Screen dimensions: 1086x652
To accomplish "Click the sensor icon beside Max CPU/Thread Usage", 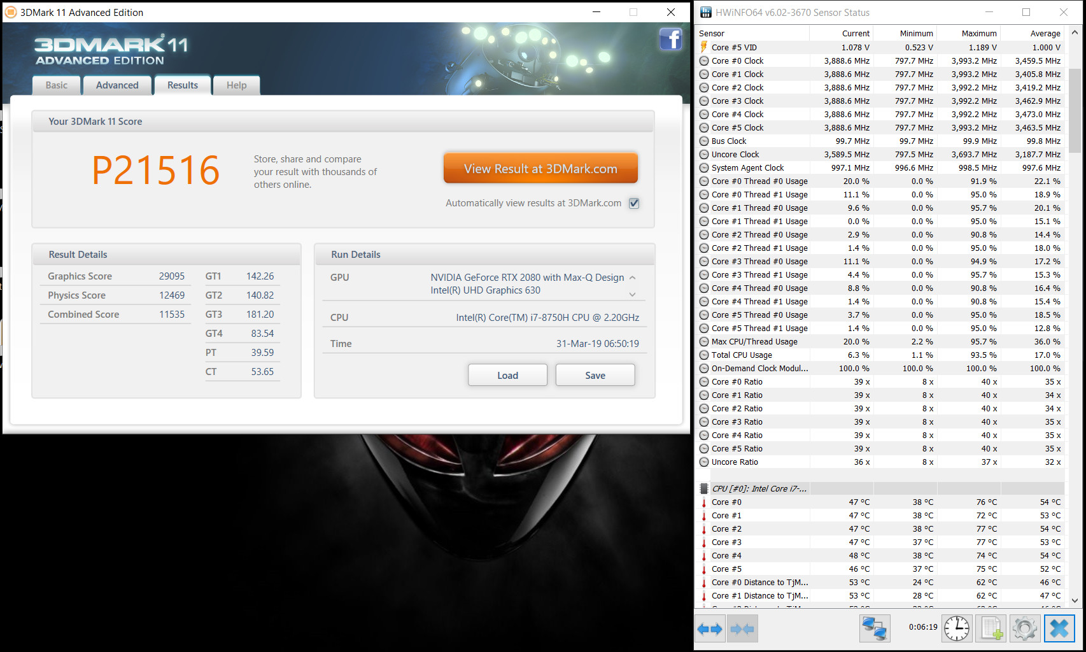I will coord(704,341).
